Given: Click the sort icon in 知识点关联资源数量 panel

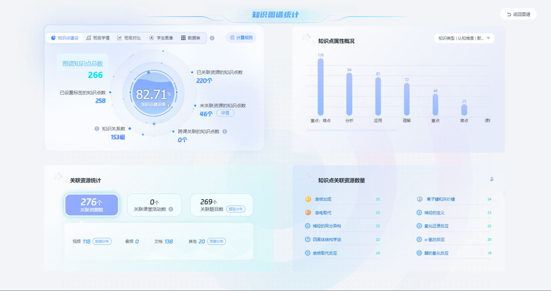Looking at the screenshot, I should click(x=492, y=179).
